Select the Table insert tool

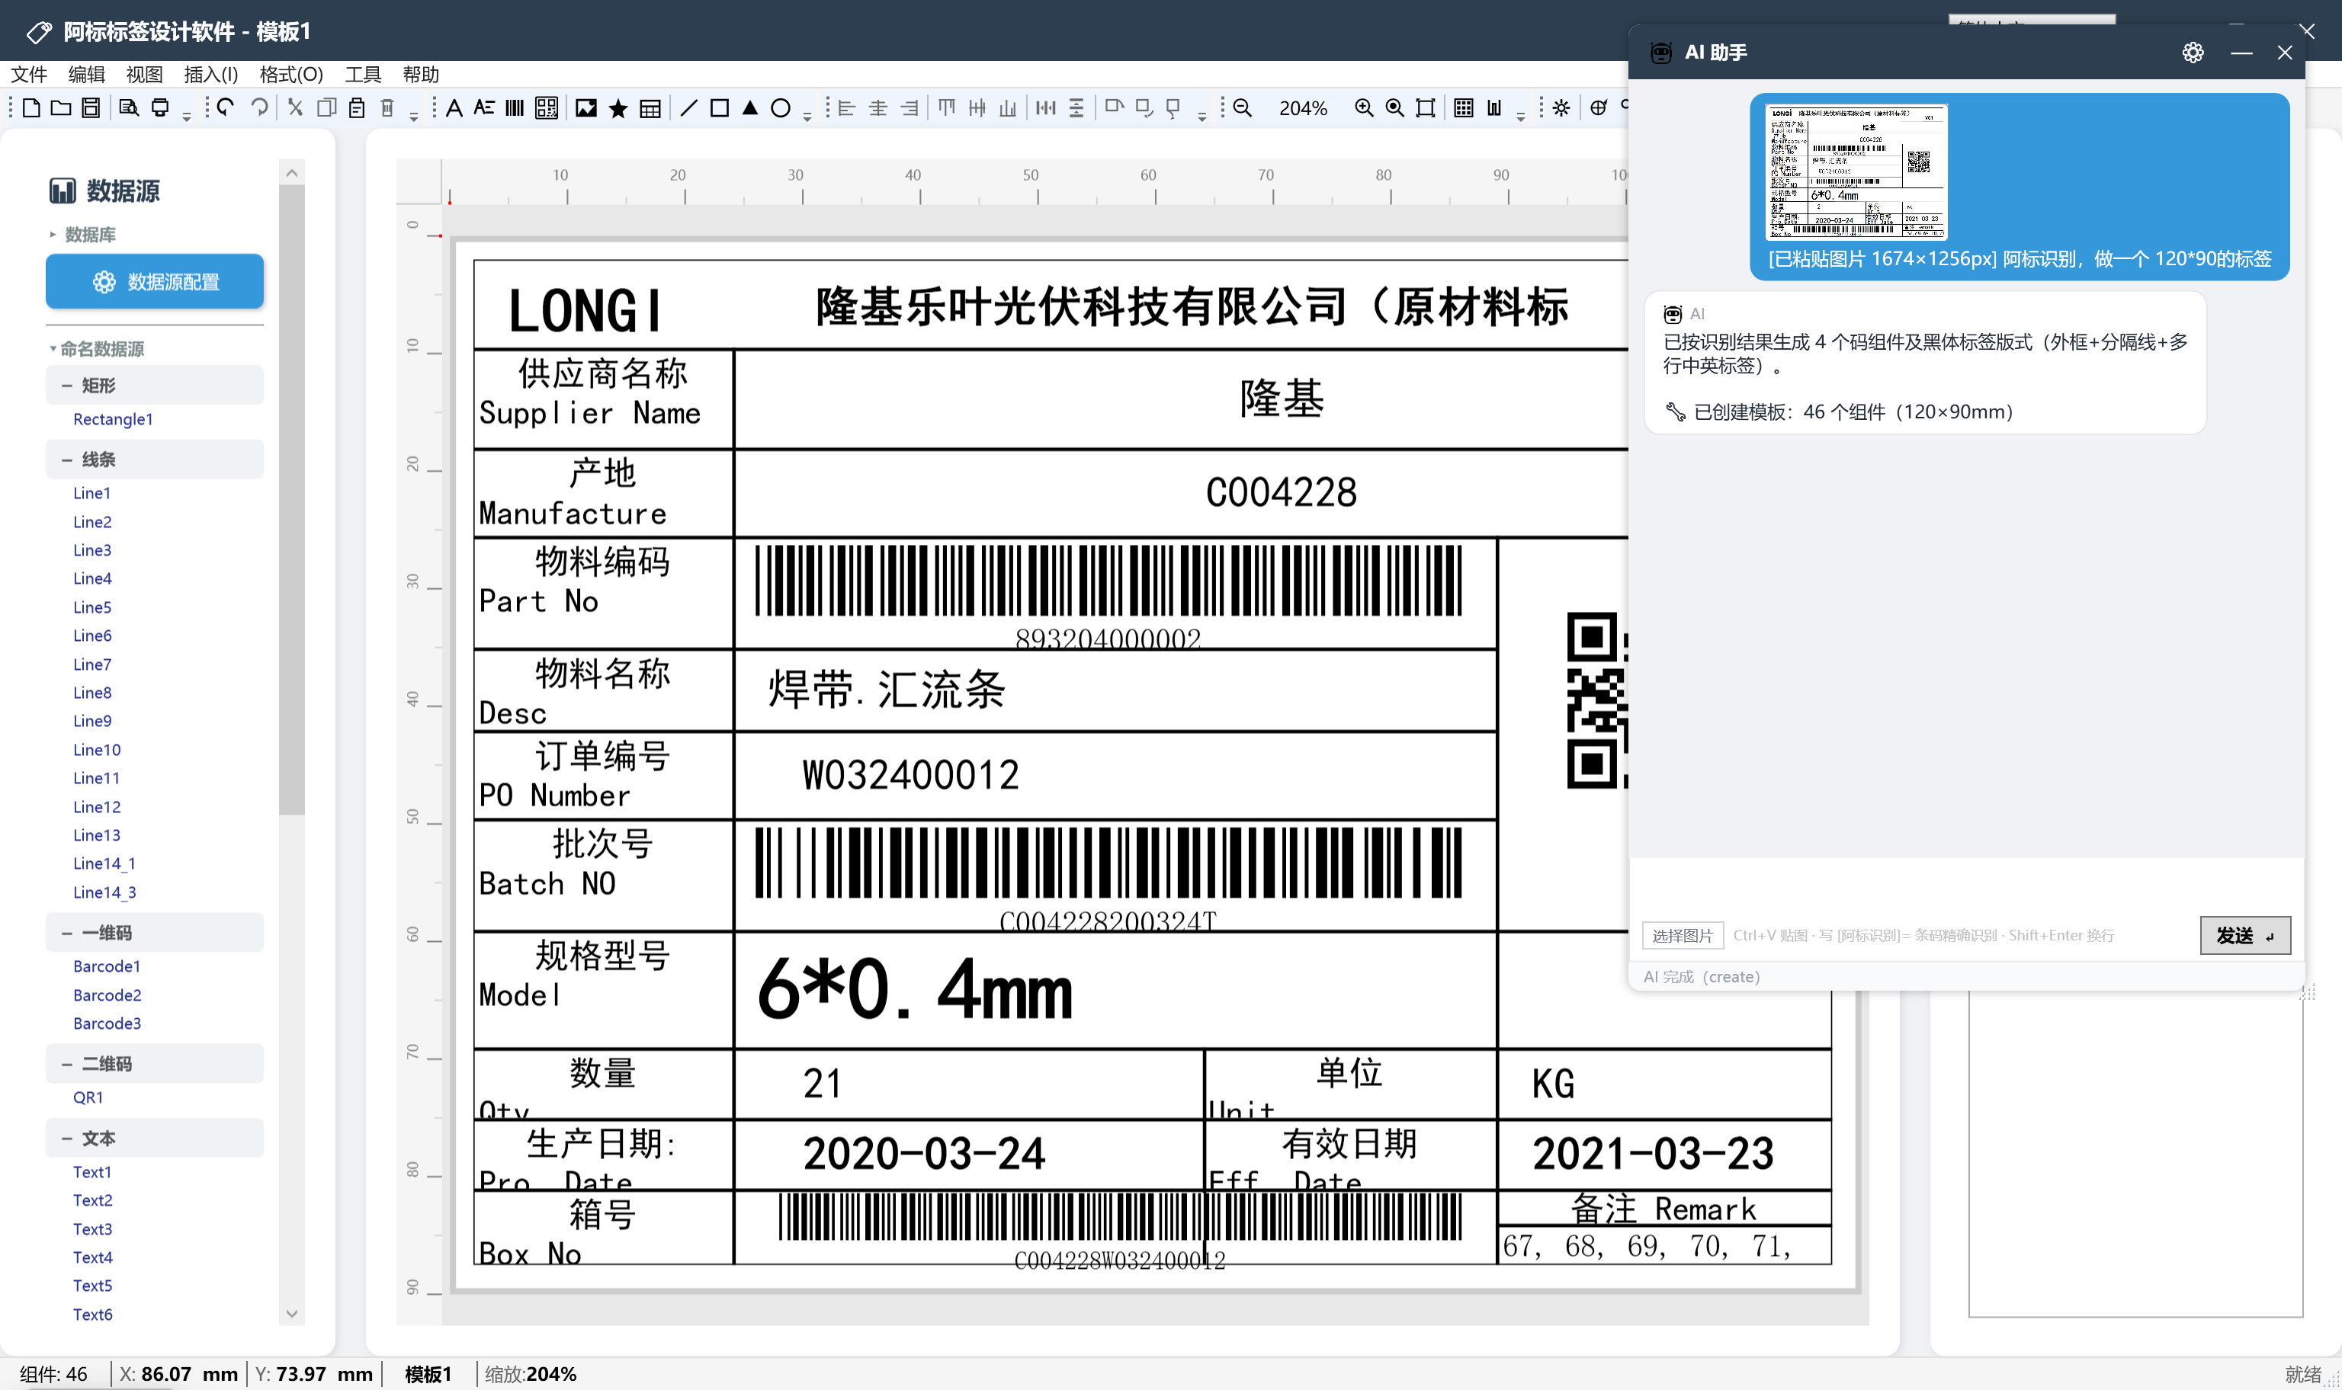(650, 107)
